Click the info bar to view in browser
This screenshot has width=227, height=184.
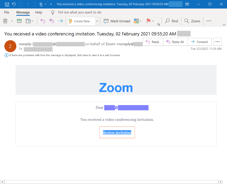point(65,55)
